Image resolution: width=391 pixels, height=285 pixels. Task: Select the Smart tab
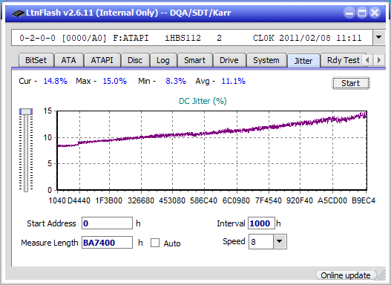pyautogui.click(x=194, y=60)
